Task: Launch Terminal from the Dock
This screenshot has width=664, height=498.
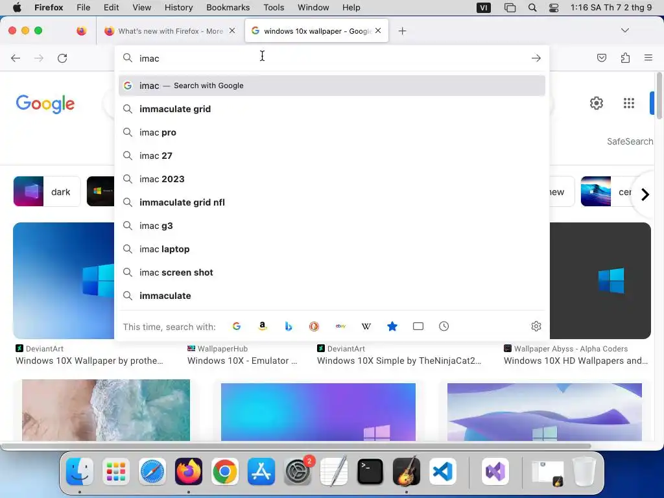Action: 370,471
